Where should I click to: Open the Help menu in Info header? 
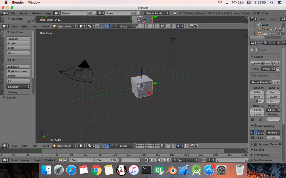[x=48, y=13]
